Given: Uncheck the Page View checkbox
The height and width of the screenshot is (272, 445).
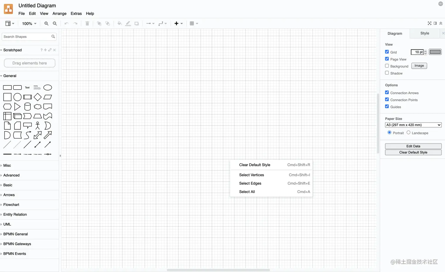Looking at the screenshot, I should pos(387,59).
